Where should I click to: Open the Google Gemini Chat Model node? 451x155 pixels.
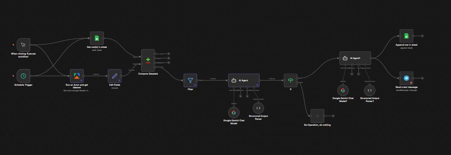233,112
